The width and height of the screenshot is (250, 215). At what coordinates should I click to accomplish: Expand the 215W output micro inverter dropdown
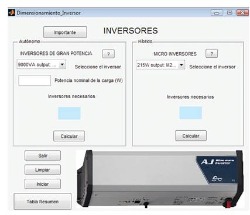(x=181, y=65)
